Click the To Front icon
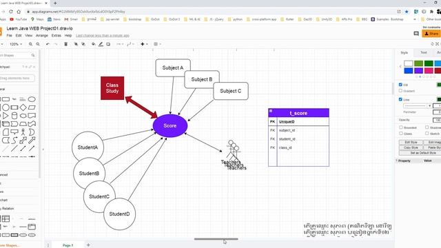 [x=76, y=44]
